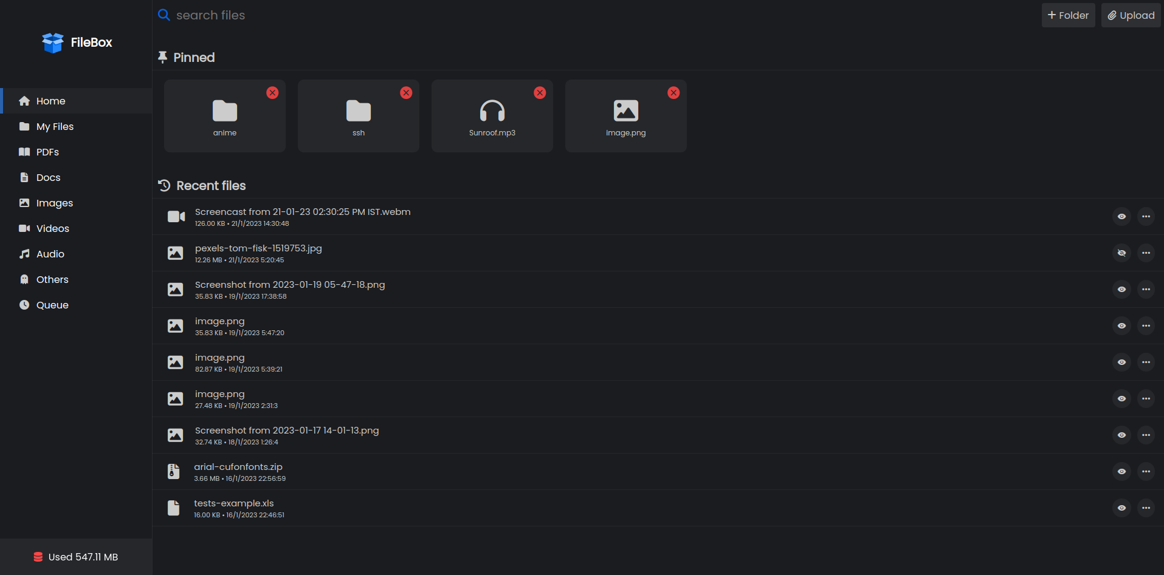Create a new folder with Folder button
This screenshot has height=575, width=1164.
[x=1067, y=15]
